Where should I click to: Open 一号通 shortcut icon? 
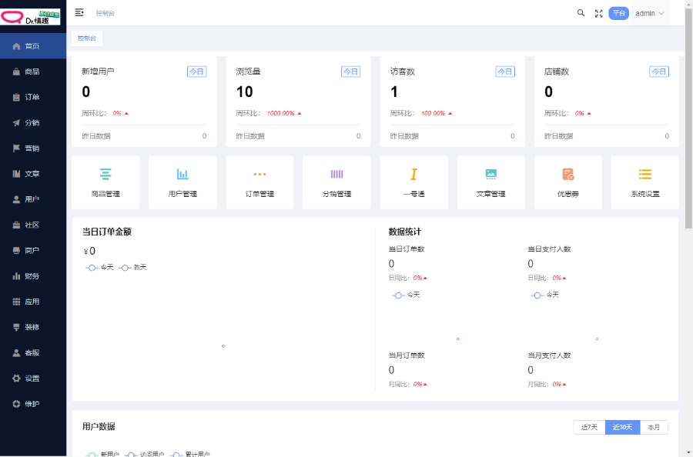[413, 174]
